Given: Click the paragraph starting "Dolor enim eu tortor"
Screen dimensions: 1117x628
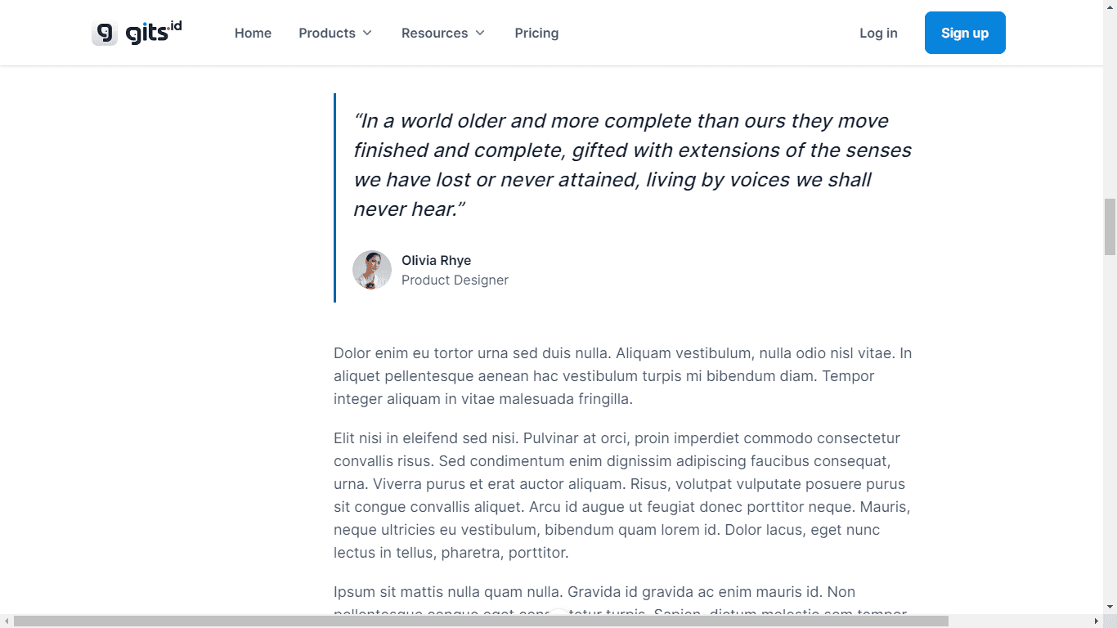Looking at the screenshot, I should point(622,376).
